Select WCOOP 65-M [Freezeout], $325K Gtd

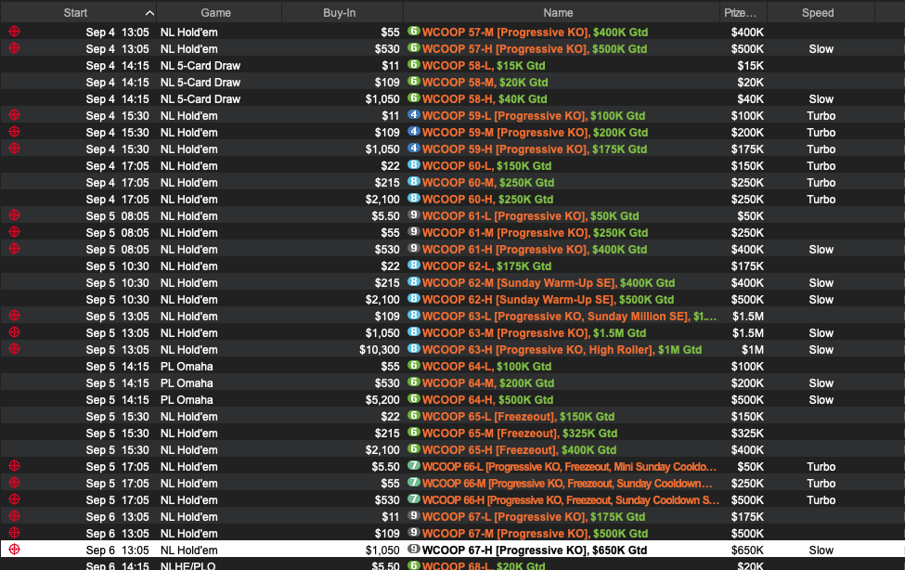coord(520,434)
